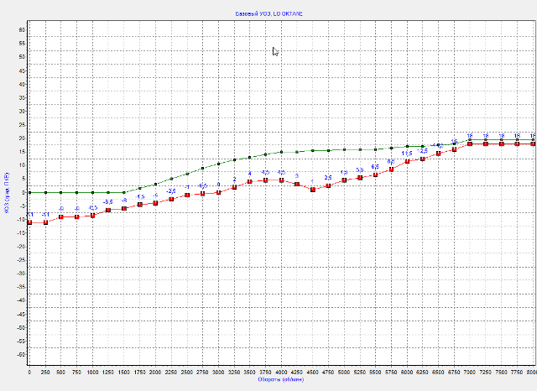The height and width of the screenshot is (391, 537).
Task: Select the green curve point at 3000 RPM
Action: coord(218,164)
